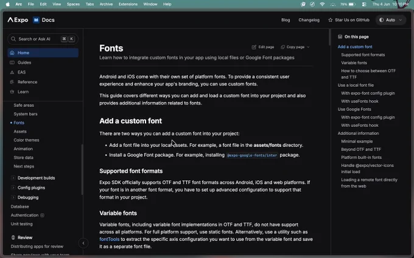The width and height of the screenshot is (414, 258).
Task: Click the Docs book icon
Action: click(36, 20)
